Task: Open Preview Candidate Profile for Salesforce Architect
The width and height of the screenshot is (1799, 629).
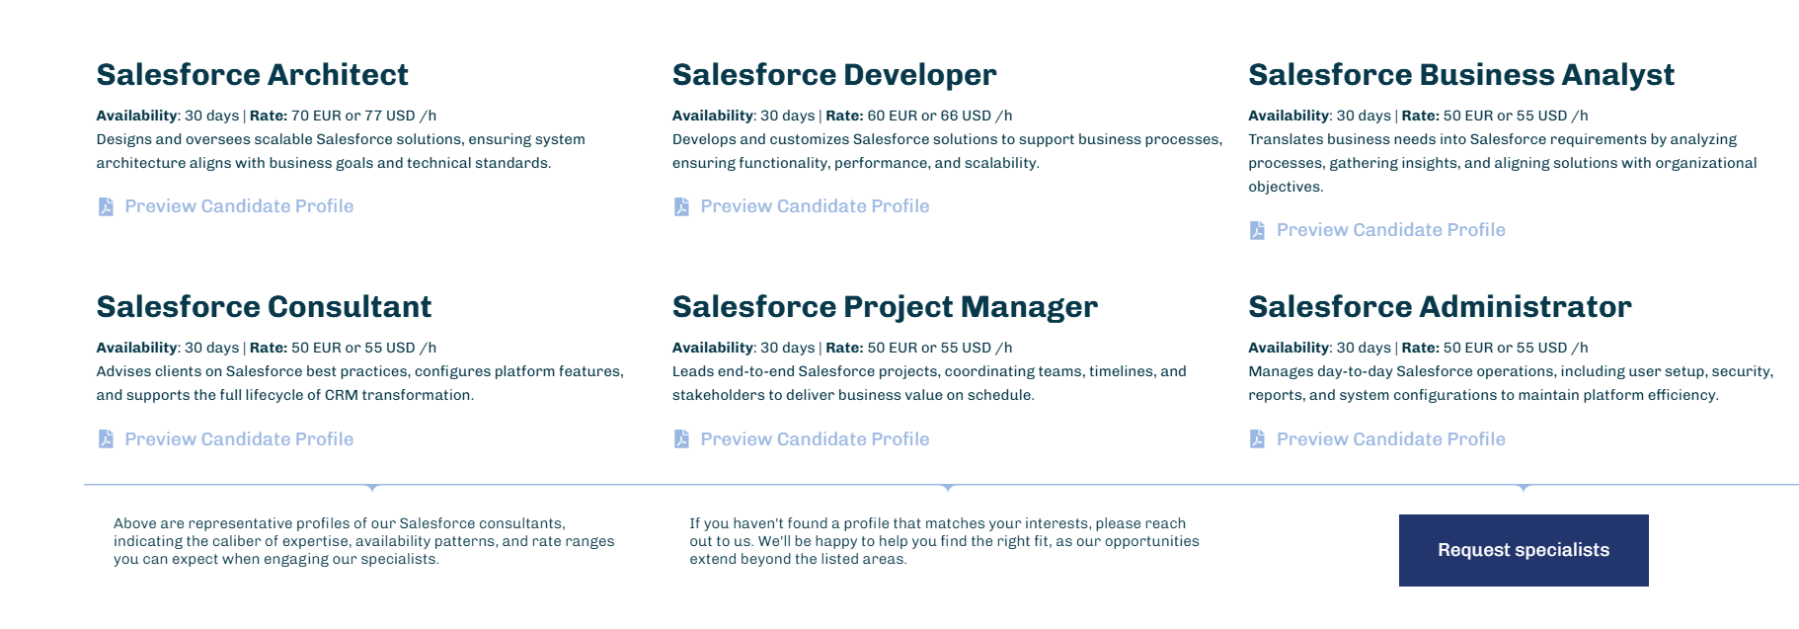Action: [239, 206]
